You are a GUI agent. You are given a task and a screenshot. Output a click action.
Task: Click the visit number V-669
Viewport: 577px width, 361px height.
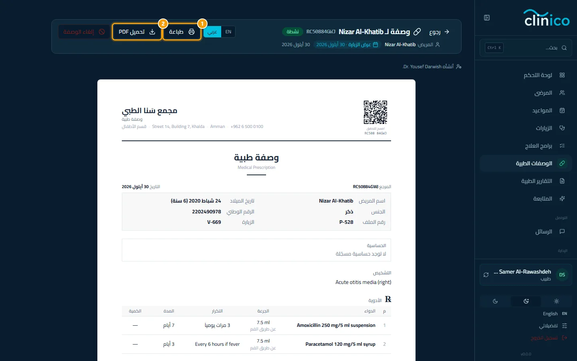pos(214,222)
